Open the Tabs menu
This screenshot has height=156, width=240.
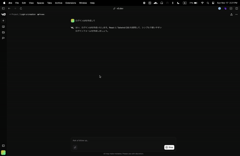[x=50, y=3]
